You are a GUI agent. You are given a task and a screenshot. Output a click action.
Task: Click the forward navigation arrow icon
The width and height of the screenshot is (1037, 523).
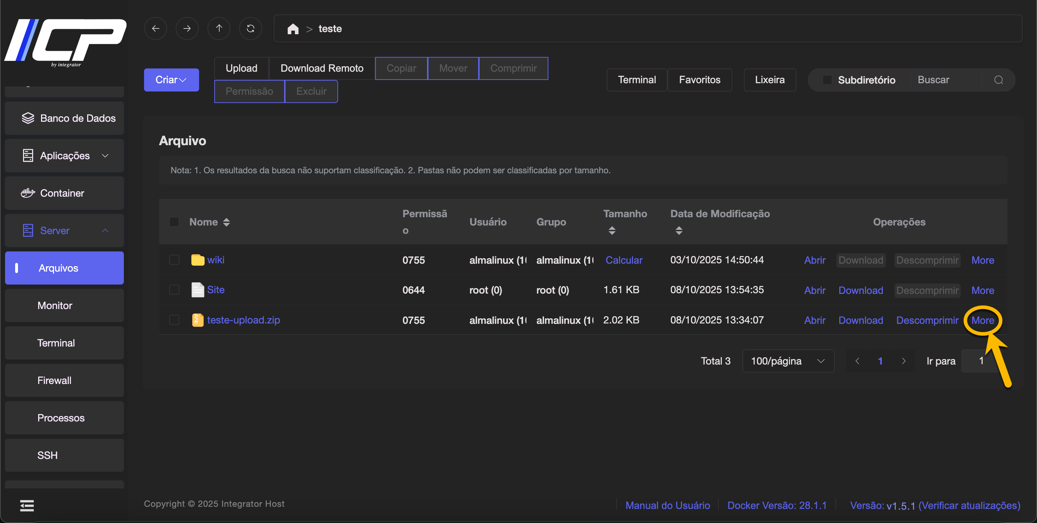(x=187, y=28)
